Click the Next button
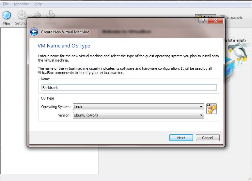Viewport: 252px width, 181px height. point(181,138)
